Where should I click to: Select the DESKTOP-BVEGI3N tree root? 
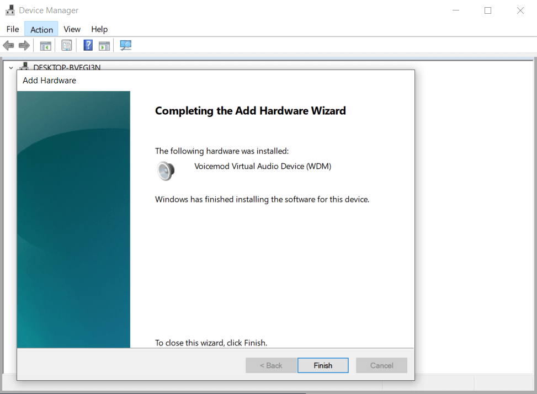click(67, 67)
